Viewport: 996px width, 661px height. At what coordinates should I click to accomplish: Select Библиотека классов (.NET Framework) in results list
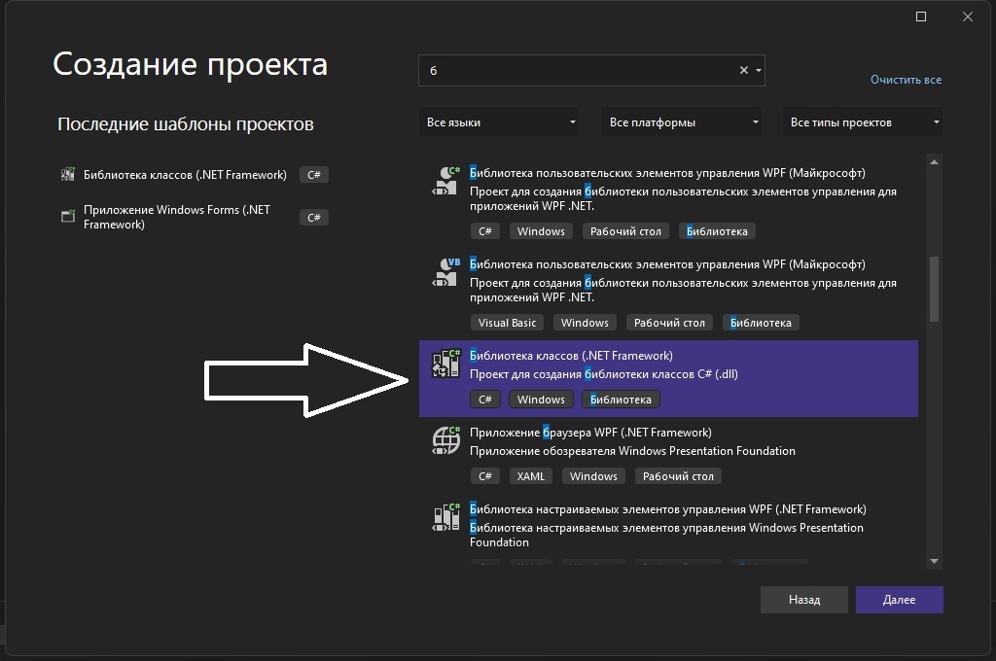571,356
